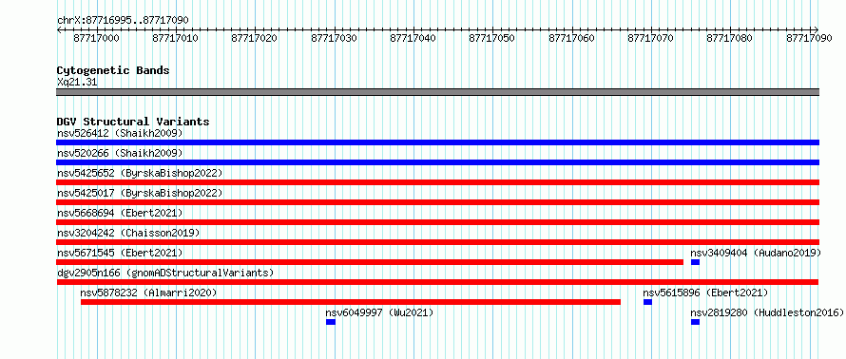Select the nsv5425017 (ByrskaBishop2022) red bar
The image size is (846, 359).
437,202
